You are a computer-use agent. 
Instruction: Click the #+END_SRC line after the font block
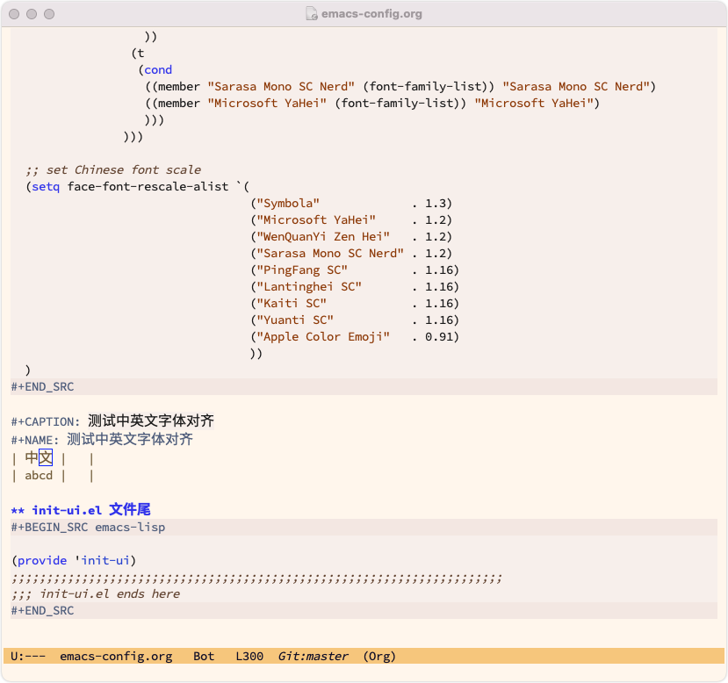(364, 386)
